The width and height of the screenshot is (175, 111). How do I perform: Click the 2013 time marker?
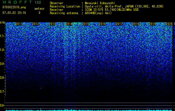coord(52,24)
